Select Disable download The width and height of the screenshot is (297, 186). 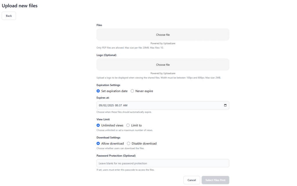(128, 143)
